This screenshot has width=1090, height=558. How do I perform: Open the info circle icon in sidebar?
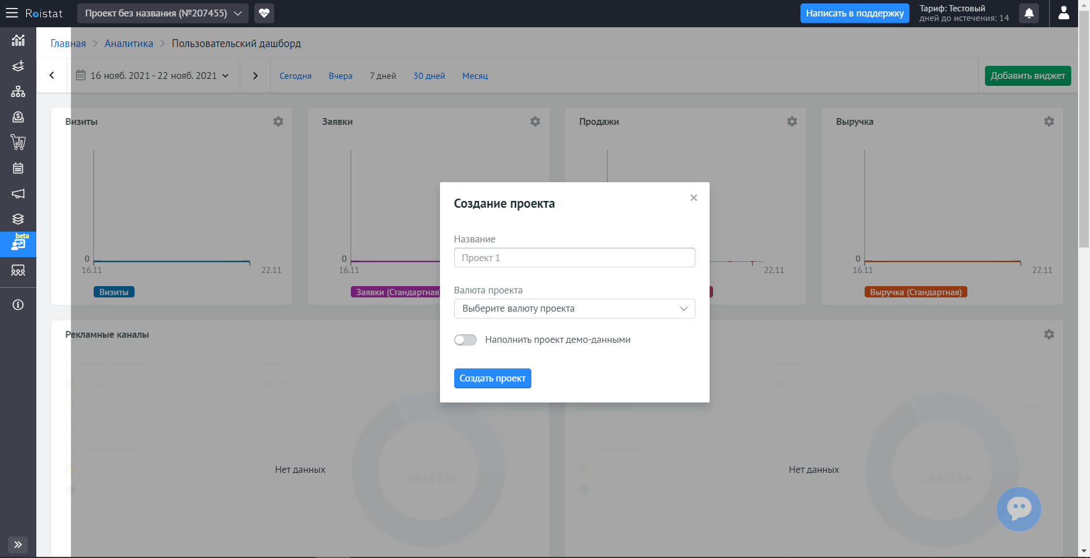coord(18,305)
